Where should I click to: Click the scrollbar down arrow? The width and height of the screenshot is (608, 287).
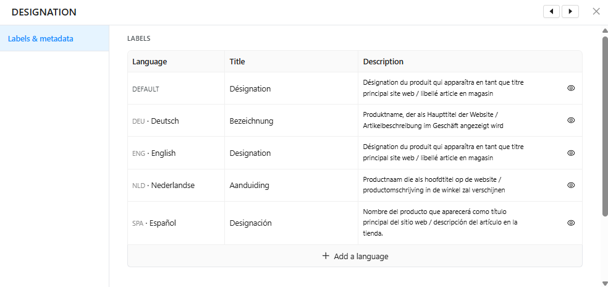click(604, 283)
